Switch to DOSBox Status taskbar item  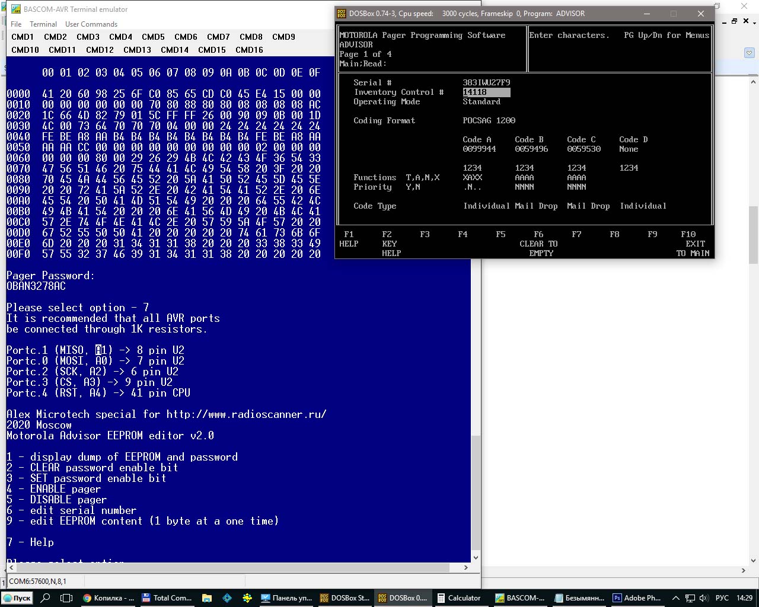tap(345, 598)
